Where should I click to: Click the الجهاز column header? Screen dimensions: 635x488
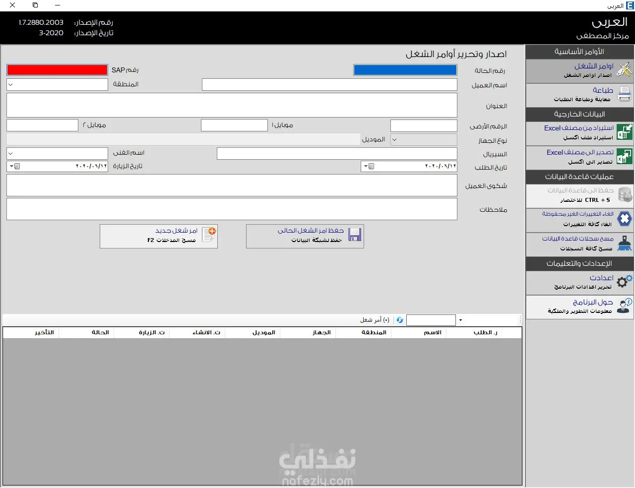[x=308, y=333]
